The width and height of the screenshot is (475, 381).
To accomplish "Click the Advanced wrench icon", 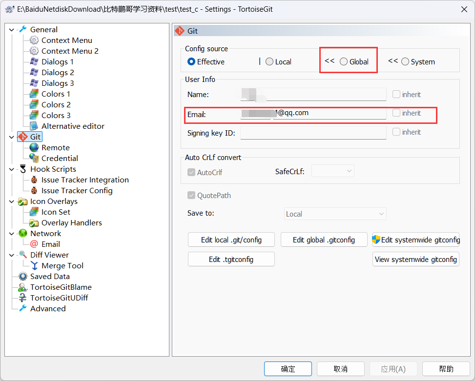I will (x=23, y=308).
